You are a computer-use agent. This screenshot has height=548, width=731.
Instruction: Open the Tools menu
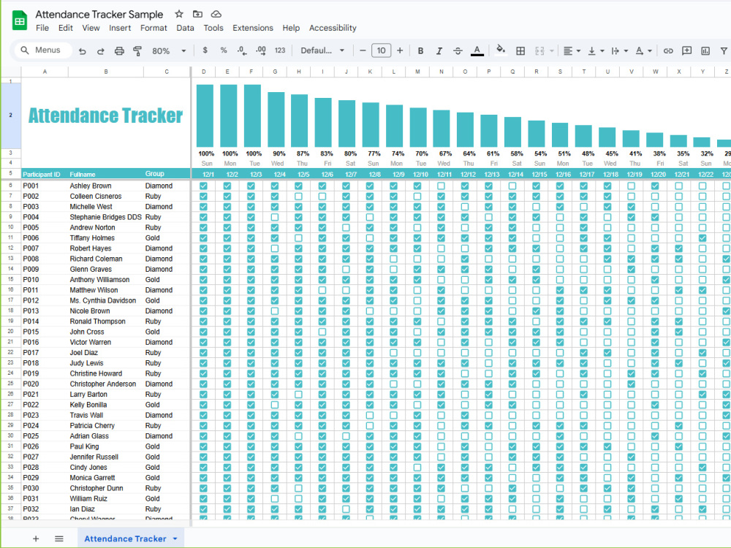[x=213, y=28]
